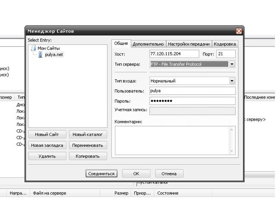Click the Пароль field

click(192, 101)
